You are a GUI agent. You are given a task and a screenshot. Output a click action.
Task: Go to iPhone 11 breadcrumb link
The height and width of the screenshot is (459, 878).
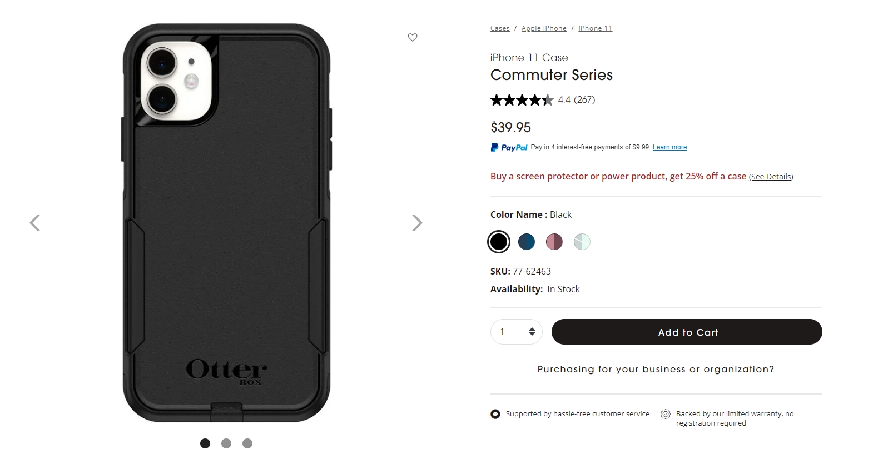[x=595, y=28]
